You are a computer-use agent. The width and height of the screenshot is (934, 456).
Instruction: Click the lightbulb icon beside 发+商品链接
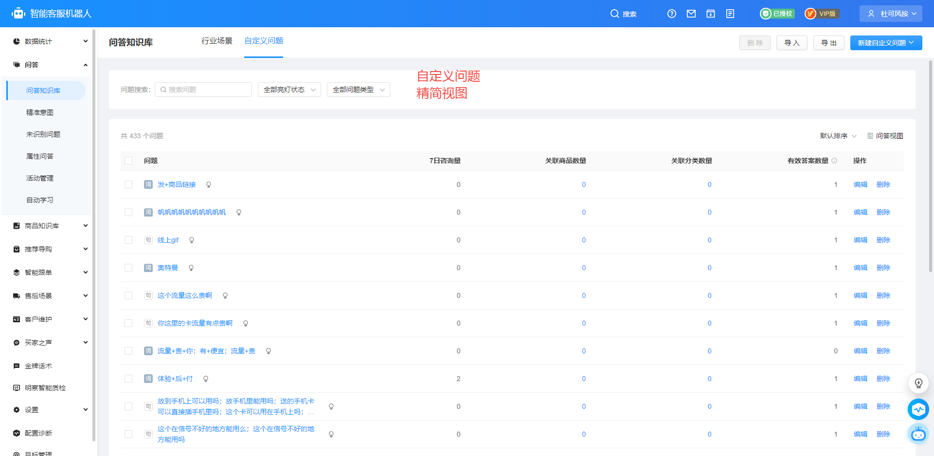209,185
